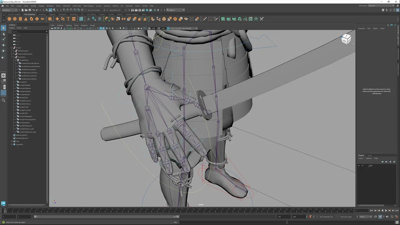Click the timeline range slider bar
The image size is (400, 225).
[107, 217]
